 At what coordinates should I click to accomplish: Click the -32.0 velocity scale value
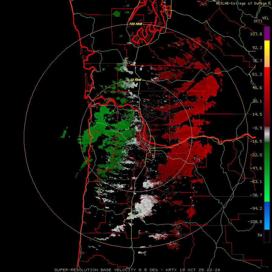[x=256, y=155]
